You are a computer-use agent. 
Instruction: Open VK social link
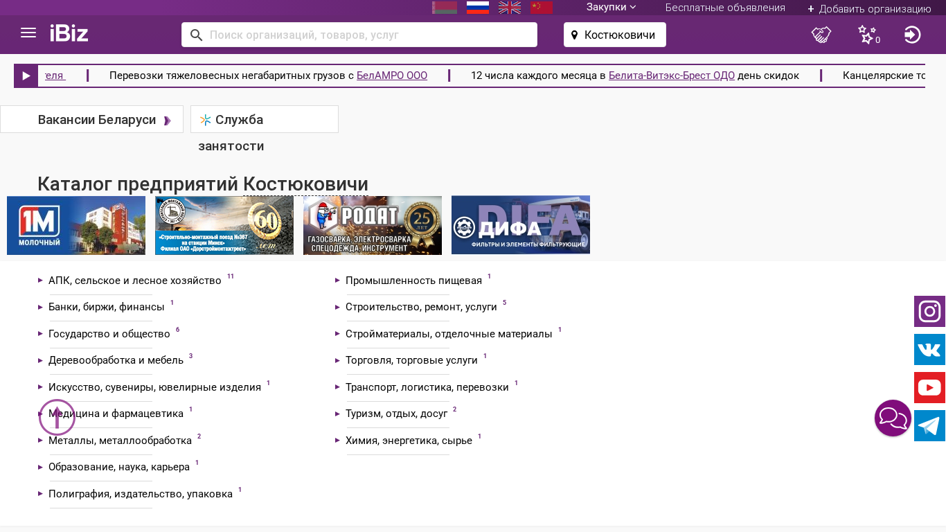point(929,350)
